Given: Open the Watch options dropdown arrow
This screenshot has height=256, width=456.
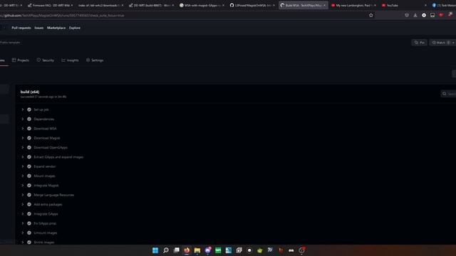Looking at the screenshot, I should [453, 43].
